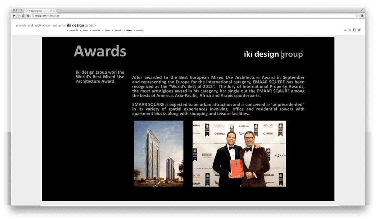
Task: Click the paragraph starting 'After awarded to the Best European'
Action: [x=218, y=86]
